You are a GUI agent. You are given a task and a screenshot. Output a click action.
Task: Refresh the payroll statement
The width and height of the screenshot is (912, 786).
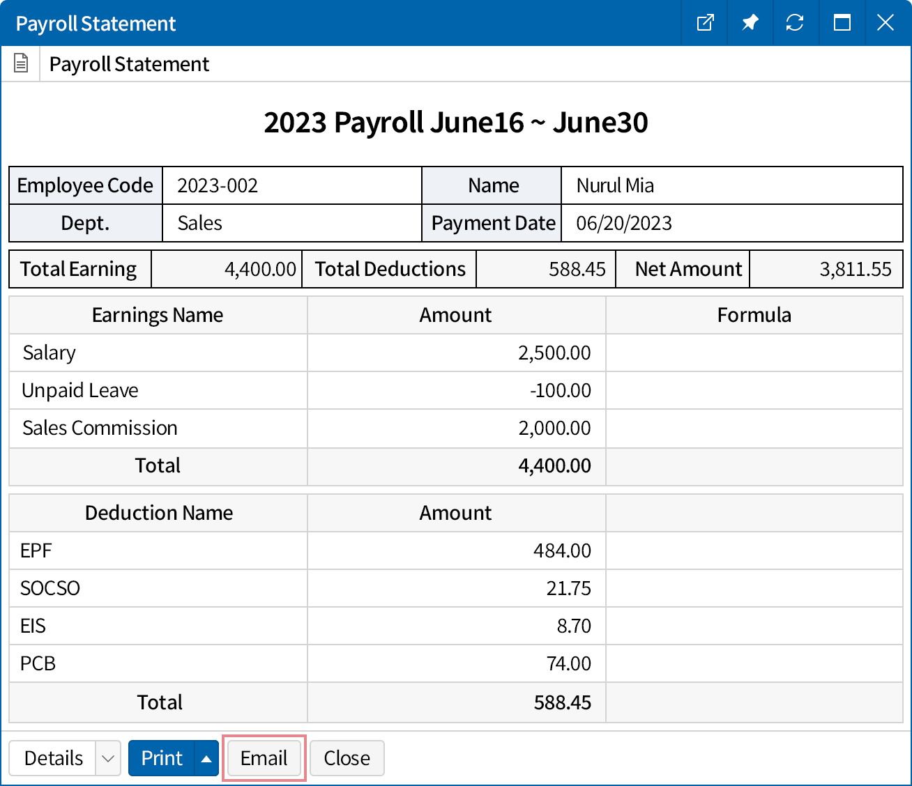(795, 23)
